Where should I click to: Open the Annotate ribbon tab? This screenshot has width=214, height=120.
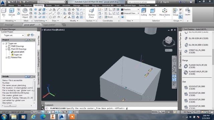pyautogui.click(x=66, y=5)
